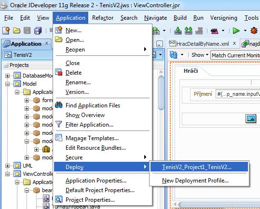Select New... in the Application menu

(102, 30)
